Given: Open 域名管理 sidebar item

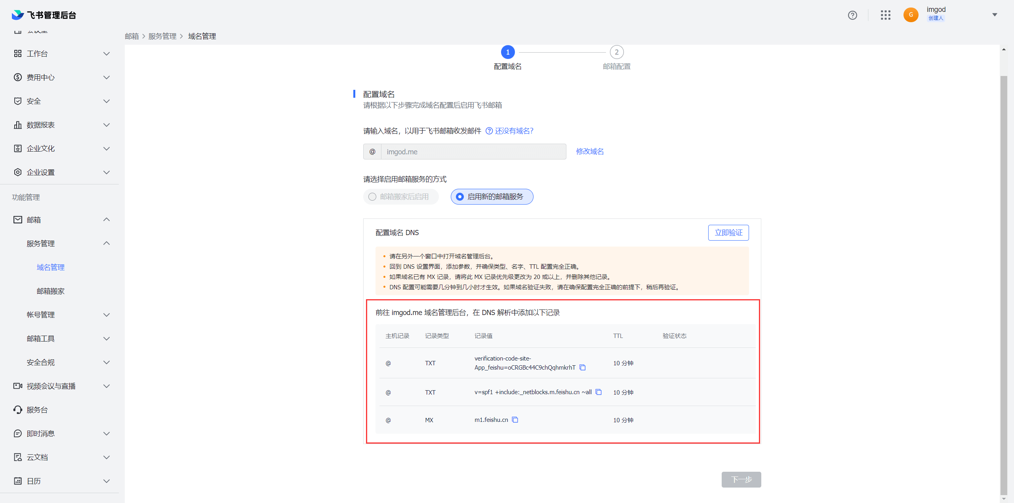Looking at the screenshot, I should pos(50,267).
